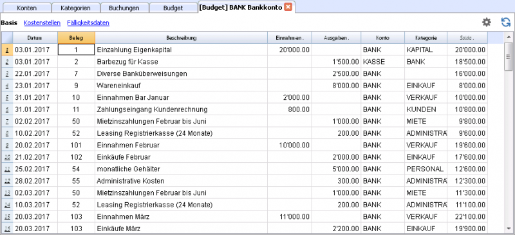The image size is (515, 235).
Task: Open row number 16 link
Action: [7, 228]
